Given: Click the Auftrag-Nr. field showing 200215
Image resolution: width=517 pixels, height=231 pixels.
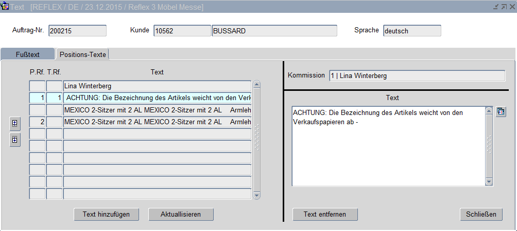Looking at the screenshot, I should point(77,31).
